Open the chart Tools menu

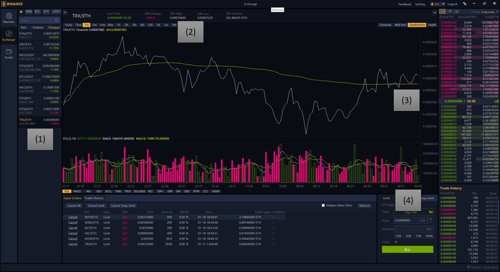point(68,25)
